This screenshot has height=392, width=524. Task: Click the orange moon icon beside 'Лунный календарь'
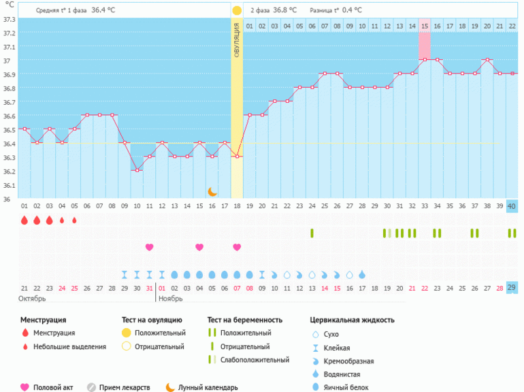pyautogui.click(x=170, y=387)
